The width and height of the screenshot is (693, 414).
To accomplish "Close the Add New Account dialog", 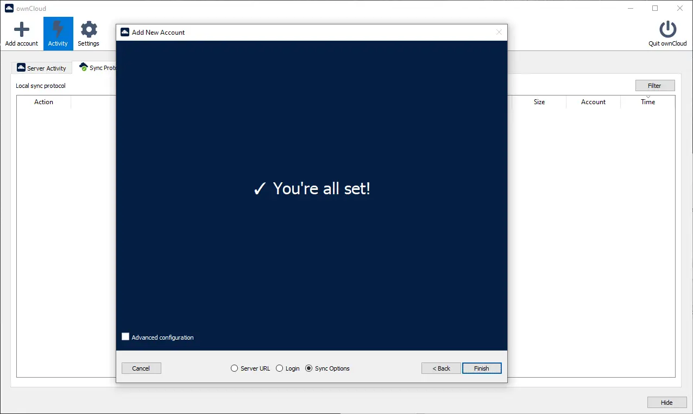I will tap(499, 33).
